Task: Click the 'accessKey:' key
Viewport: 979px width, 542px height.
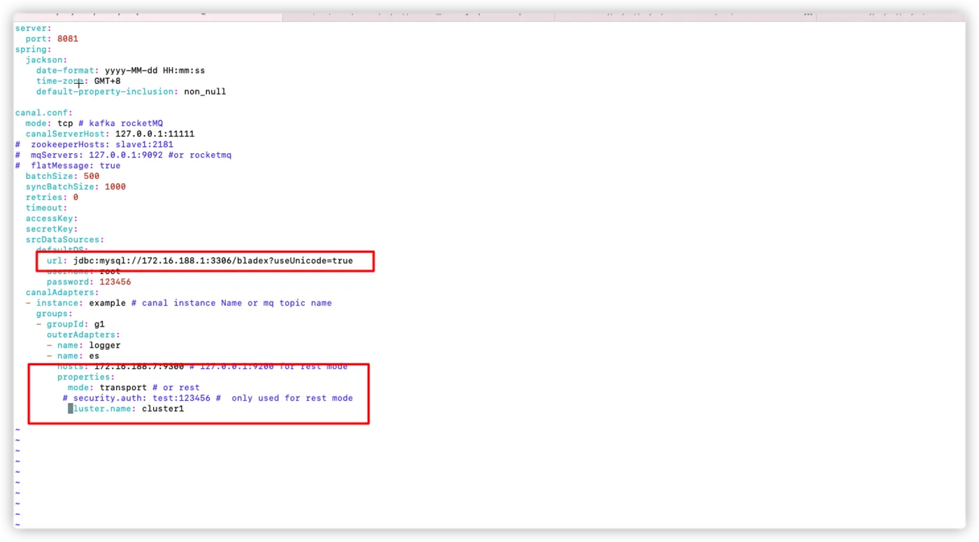Action: click(52, 218)
